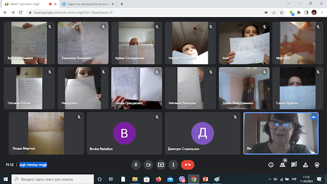Open File Explorer from taskbar
This screenshot has height=184, width=327.
(135, 179)
